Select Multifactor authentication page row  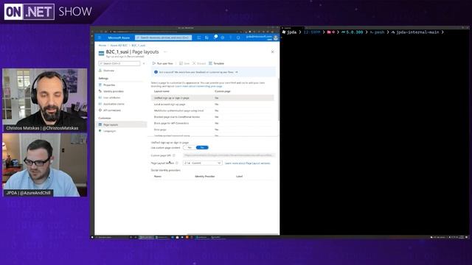tap(212, 110)
